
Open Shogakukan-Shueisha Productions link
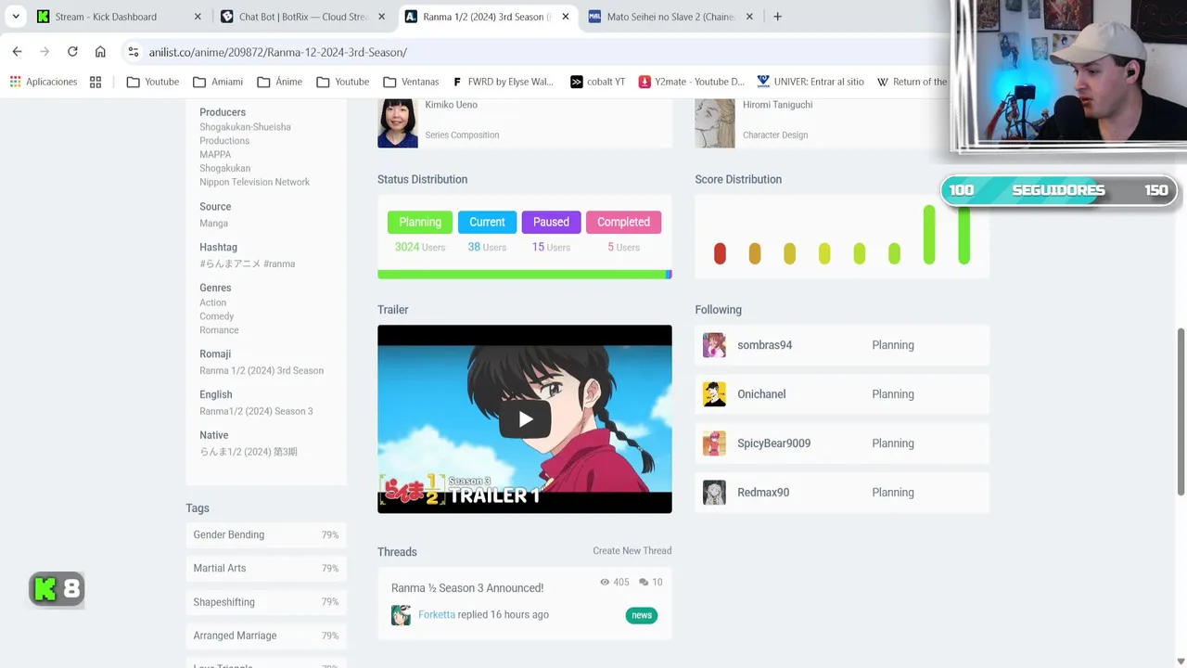pyautogui.click(x=245, y=134)
